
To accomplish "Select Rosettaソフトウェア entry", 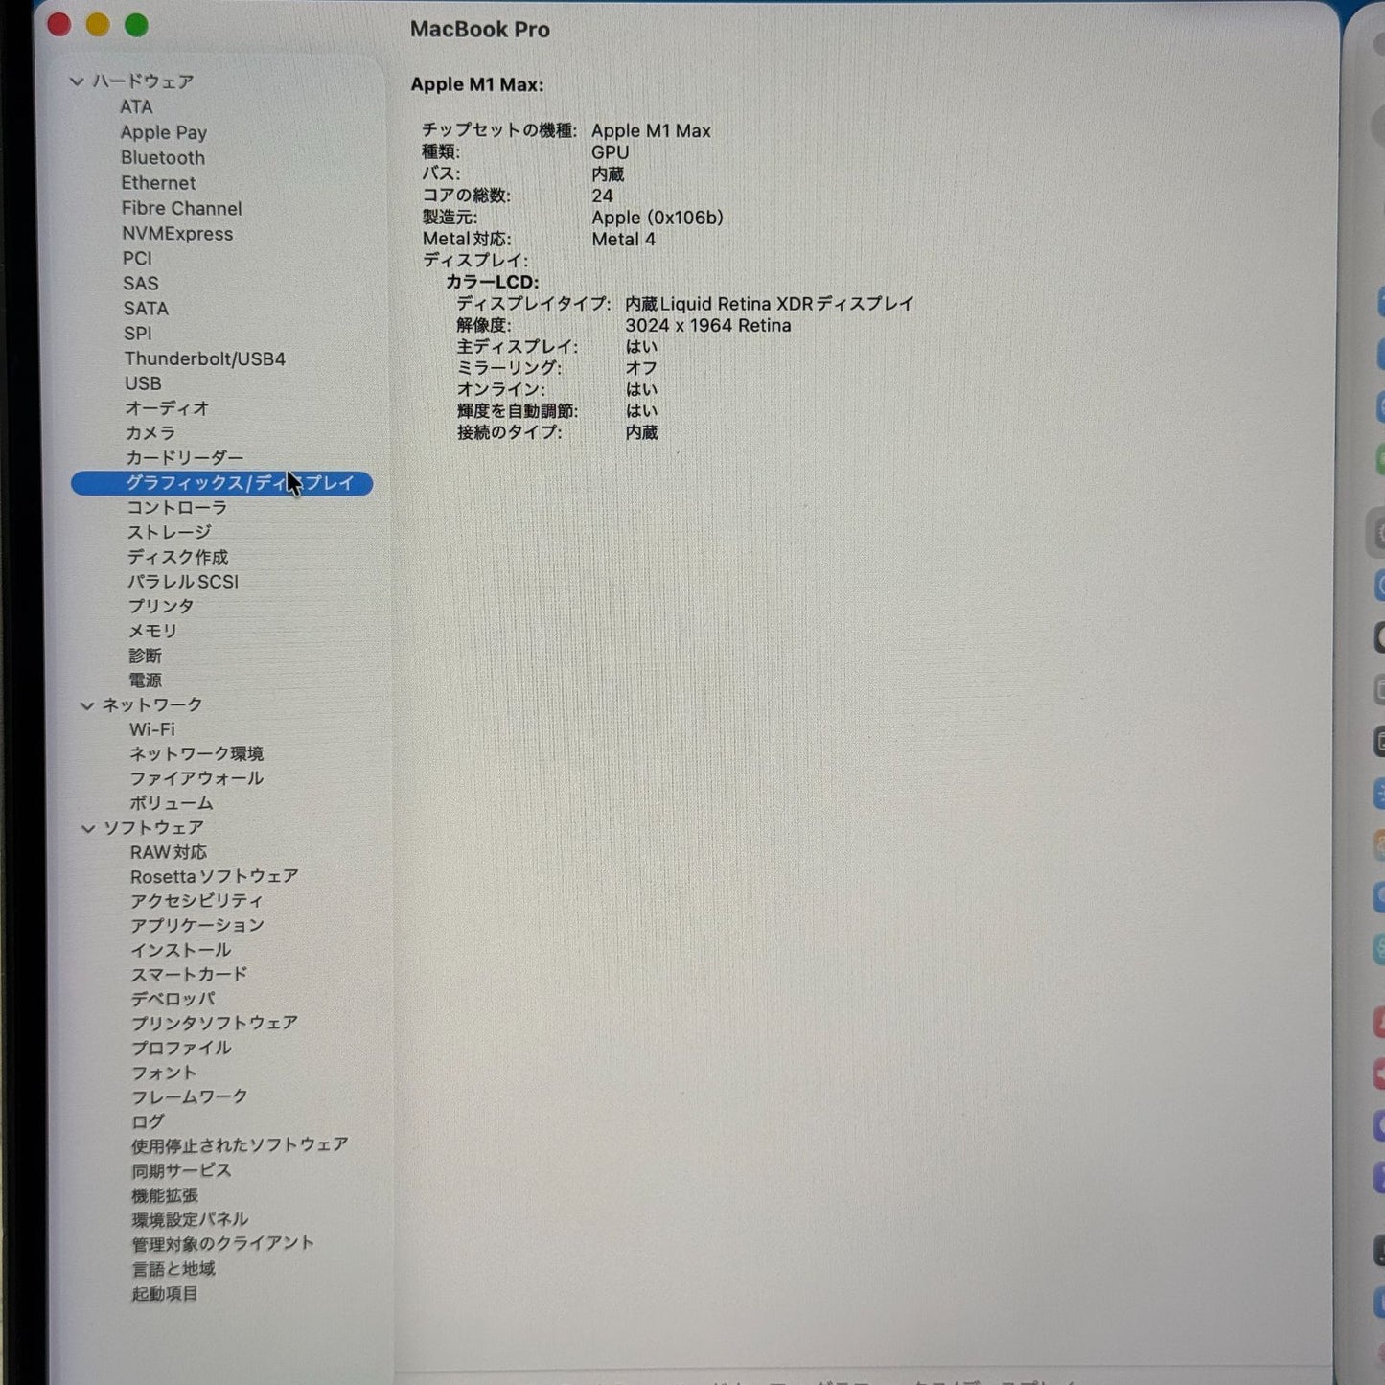I will 215,877.
